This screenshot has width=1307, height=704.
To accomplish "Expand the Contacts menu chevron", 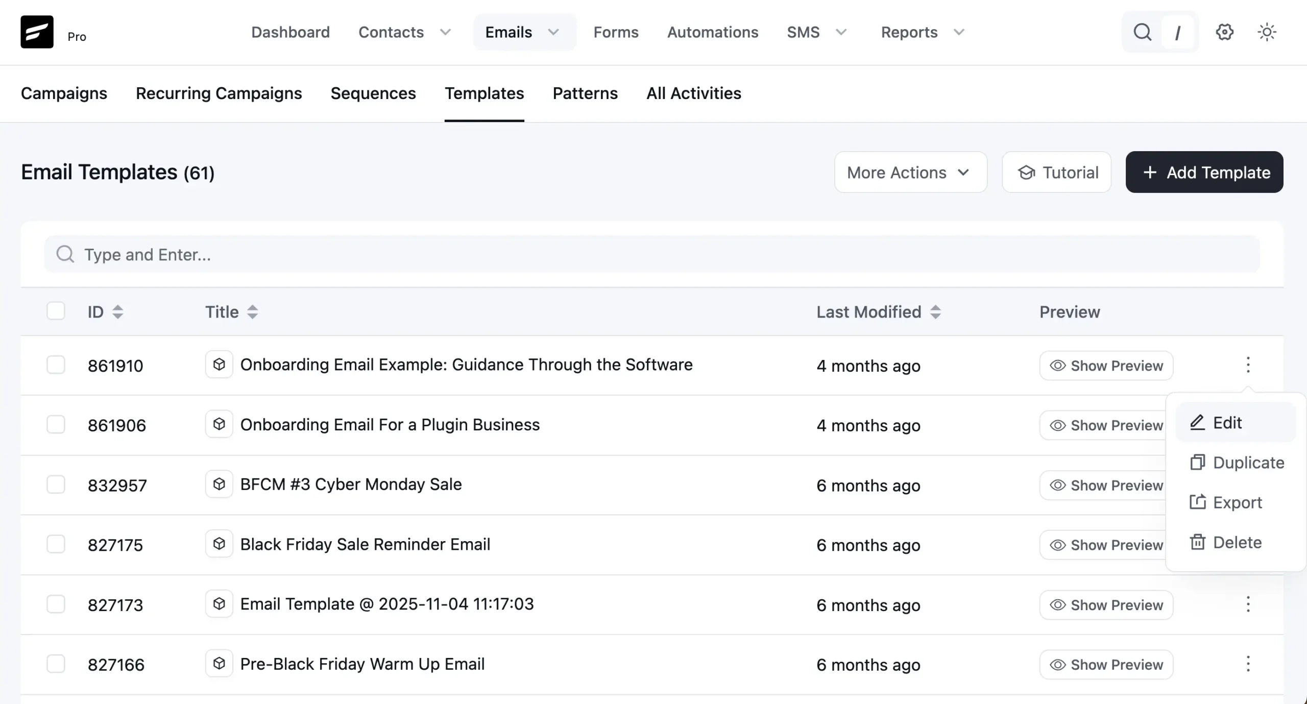I will [x=445, y=32].
